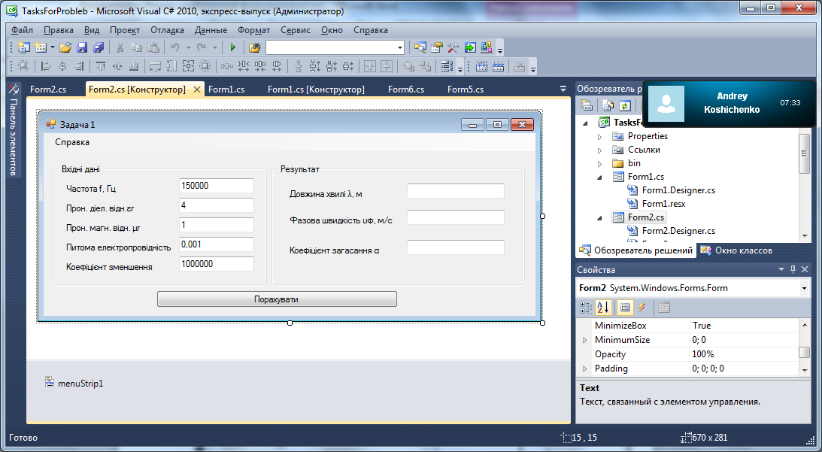Click the Andrey Koshichenko notification popup
Viewport: 822px width, 452px height.
(x=729, y=103)
